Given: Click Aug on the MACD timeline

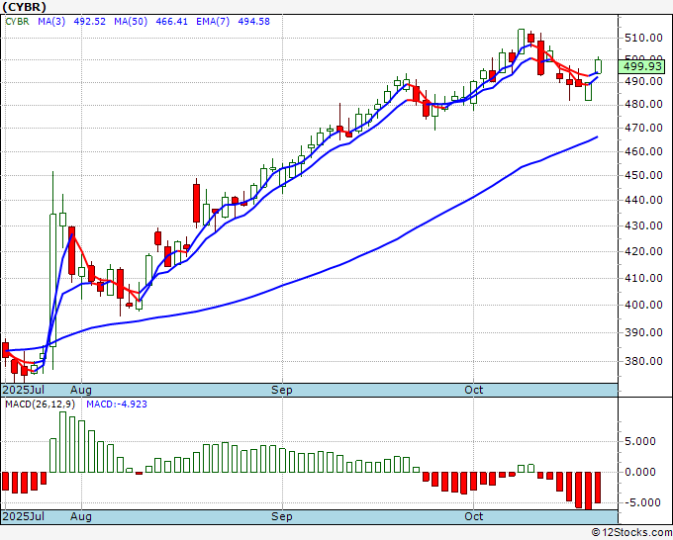Looking at the screenshot, I should (x=81, y=516).
